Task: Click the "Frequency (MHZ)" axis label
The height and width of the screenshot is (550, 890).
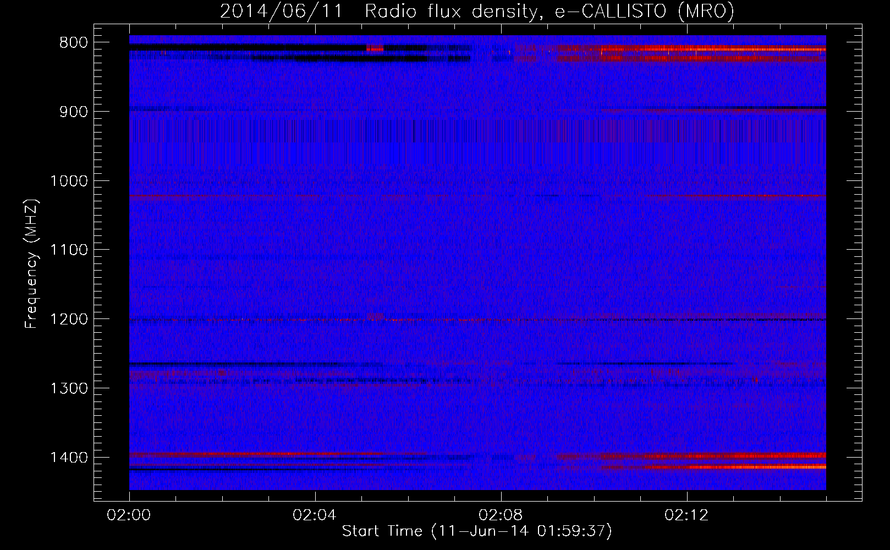Action: [x=31, y=264]
